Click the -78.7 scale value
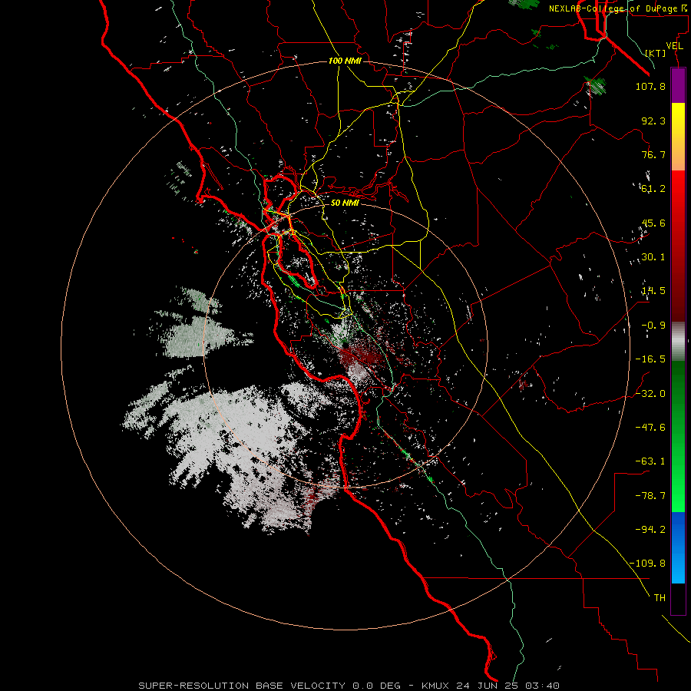This screenshot has width=691, height=691. coord(650,496)
